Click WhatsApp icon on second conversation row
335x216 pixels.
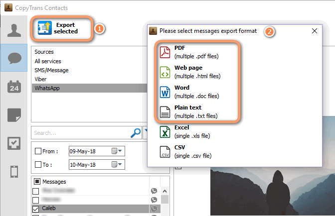coord(154,200)
